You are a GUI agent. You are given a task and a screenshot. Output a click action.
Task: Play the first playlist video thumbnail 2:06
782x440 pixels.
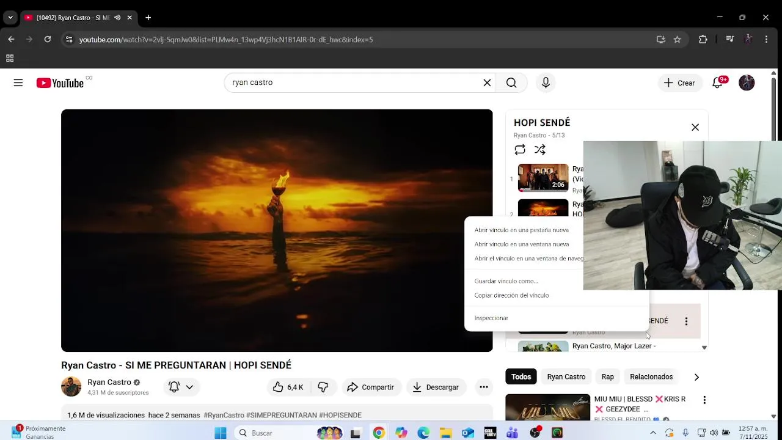[543, 178]
